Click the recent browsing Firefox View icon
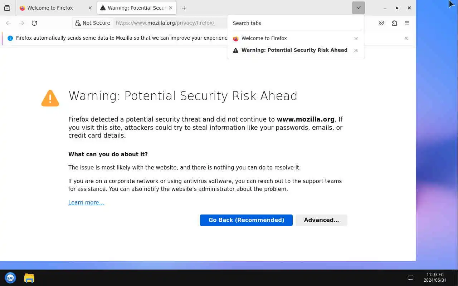This screenshot has height=286, width=458. click(x=7, y=8)
